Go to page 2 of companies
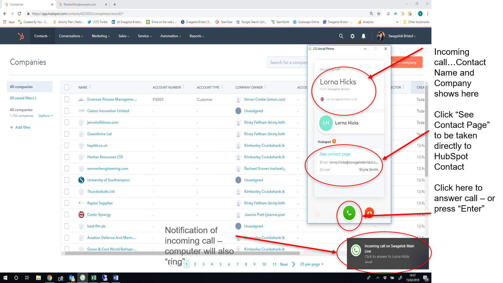Image resolution: width=503 pixels, height=283 pixels. (x=195, y=264)
